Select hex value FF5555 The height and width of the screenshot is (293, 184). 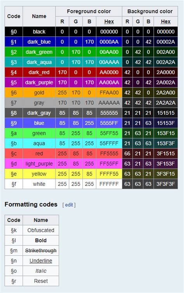(109, 153)
